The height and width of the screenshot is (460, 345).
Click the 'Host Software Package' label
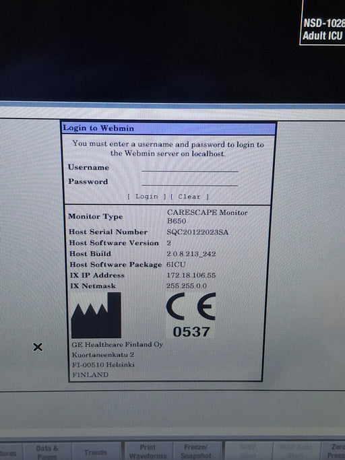[x=116, y=265]
